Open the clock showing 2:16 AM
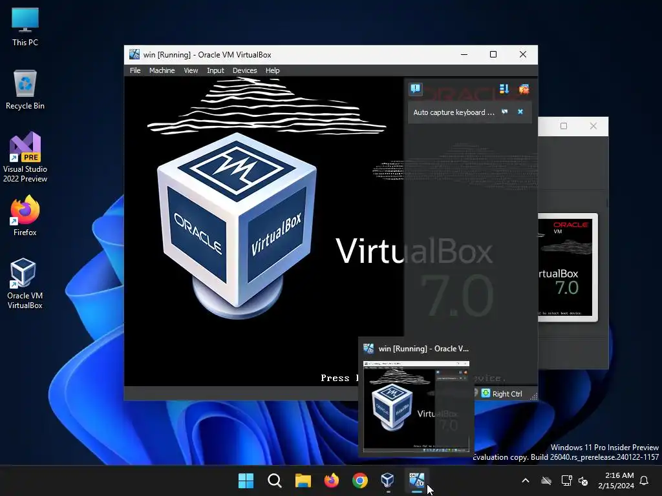The width and height of the screenshot is (662, 496). [616, 480]
